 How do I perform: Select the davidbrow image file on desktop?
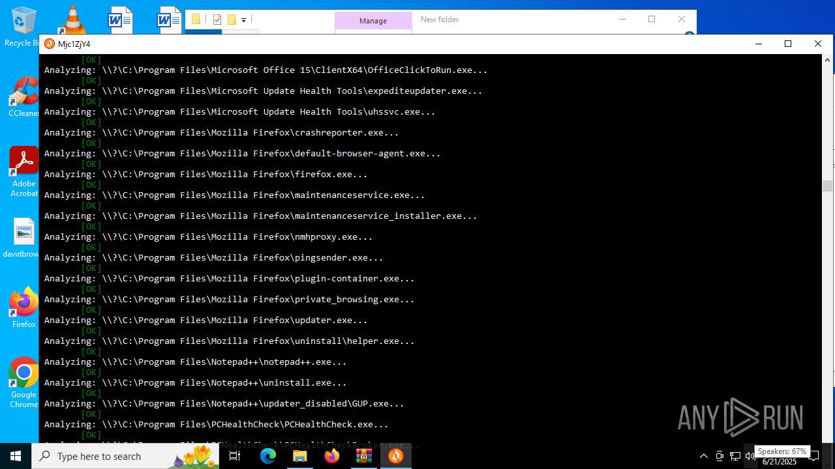pos(23,238)
